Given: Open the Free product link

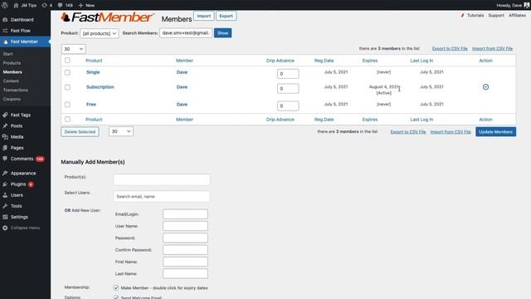Looking at the screenshot, I should tap(90, 105).
